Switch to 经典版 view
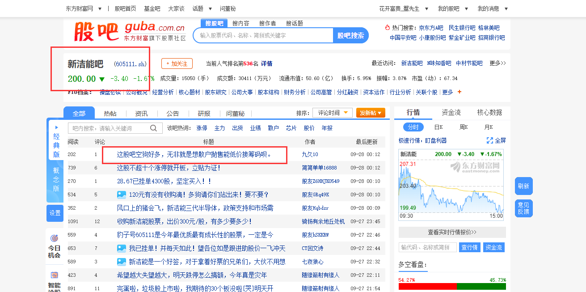Screen dimensions: 586x292 tap(56, 140)
